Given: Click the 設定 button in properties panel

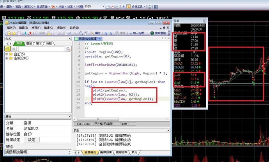Looking at the screenshot, I should click(32, 139).
